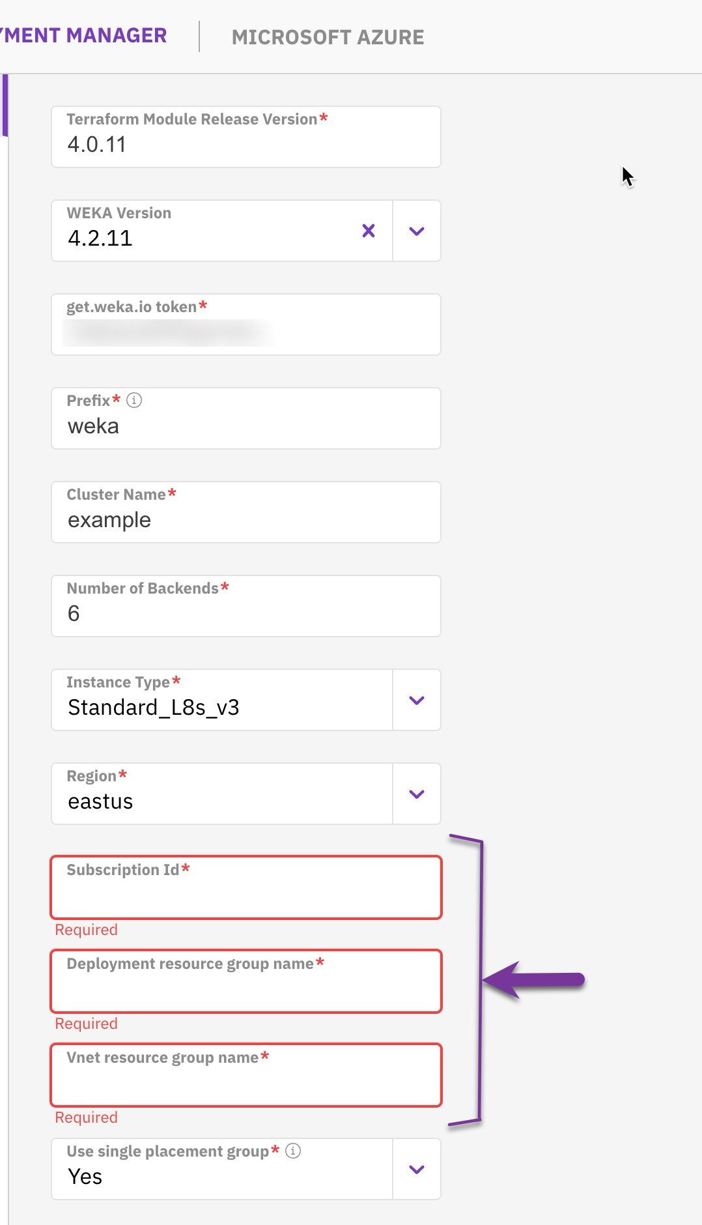
Task: Clear the WEKA Version selection
Action: pyautogui.click(x=369, y=231)
